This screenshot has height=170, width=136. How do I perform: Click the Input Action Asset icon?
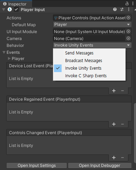tap(56, 18)
